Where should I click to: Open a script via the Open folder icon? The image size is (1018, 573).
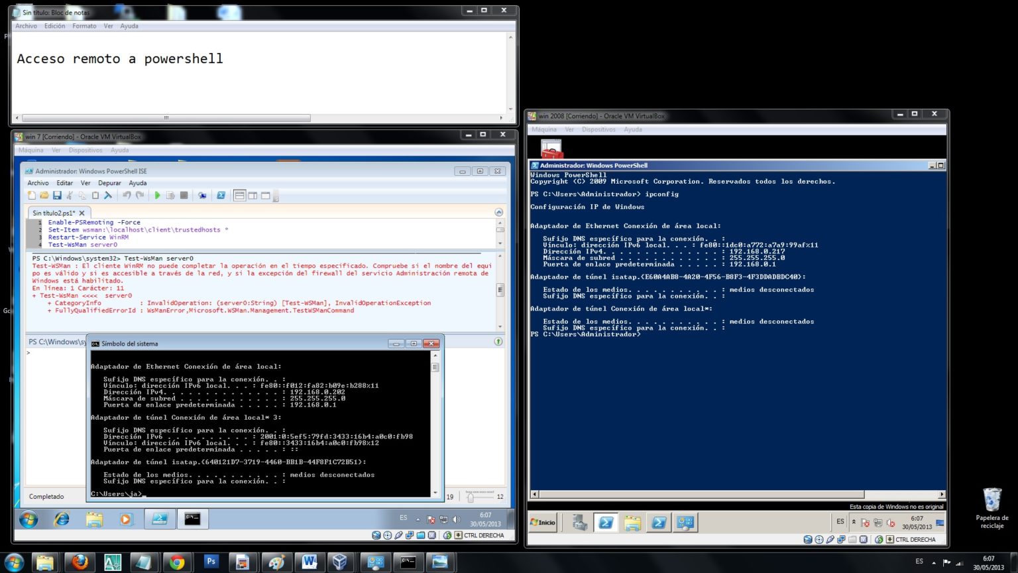coord(43,195)
